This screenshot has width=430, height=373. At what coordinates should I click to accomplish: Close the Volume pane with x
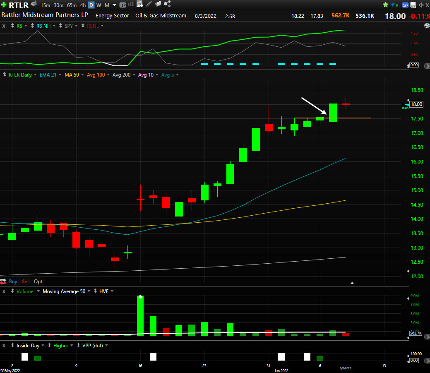[4, 291]
